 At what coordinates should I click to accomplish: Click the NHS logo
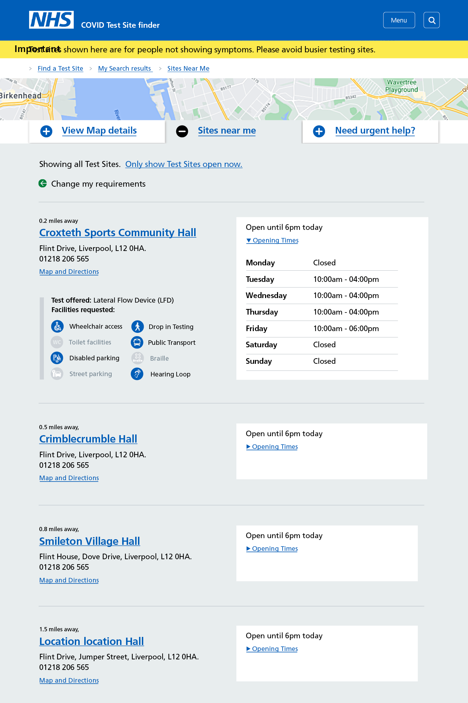[51, 20]
